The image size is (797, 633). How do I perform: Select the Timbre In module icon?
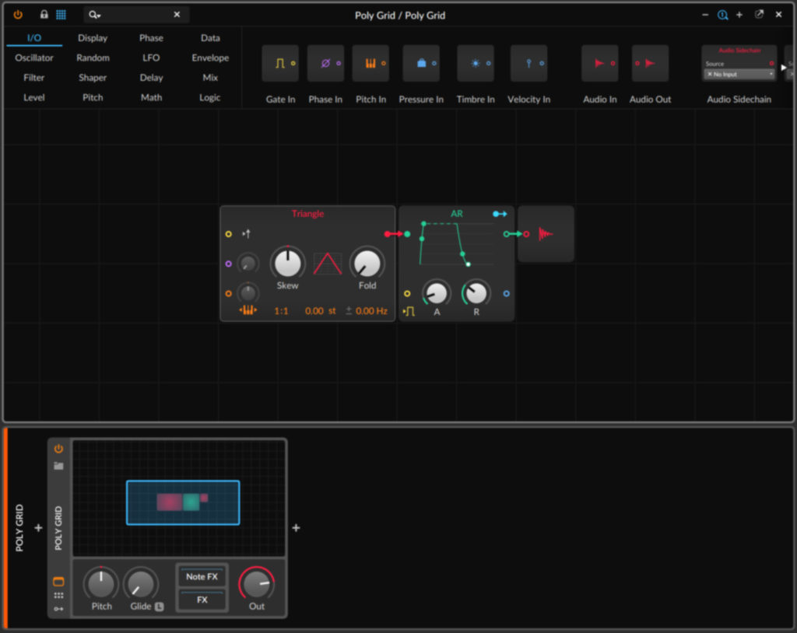475,63
